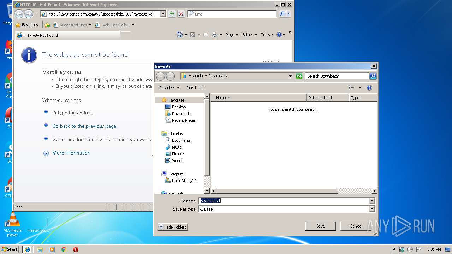Click the IE Help question mark icon
452x254 pixels.
tap(279, 35)
